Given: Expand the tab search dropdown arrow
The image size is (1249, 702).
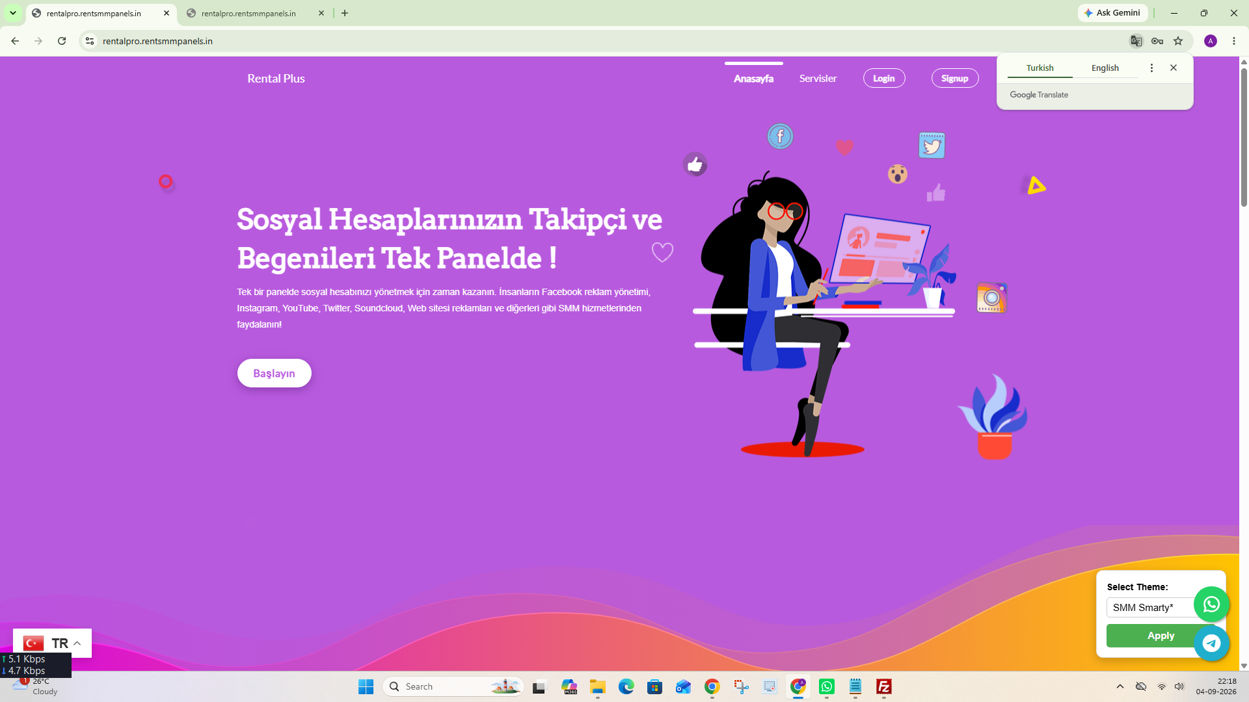Looking at the screenshot, I should (x=13, y=13).
